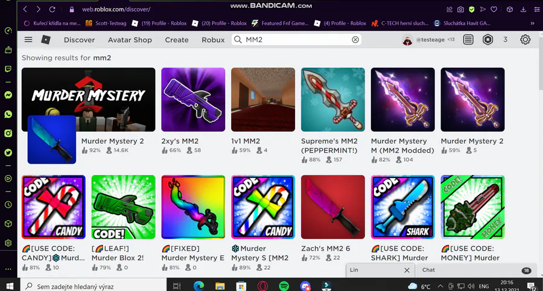Open the [LEAF!] Murder Blox 2! game
543x291 pixels.
point(123,207)
